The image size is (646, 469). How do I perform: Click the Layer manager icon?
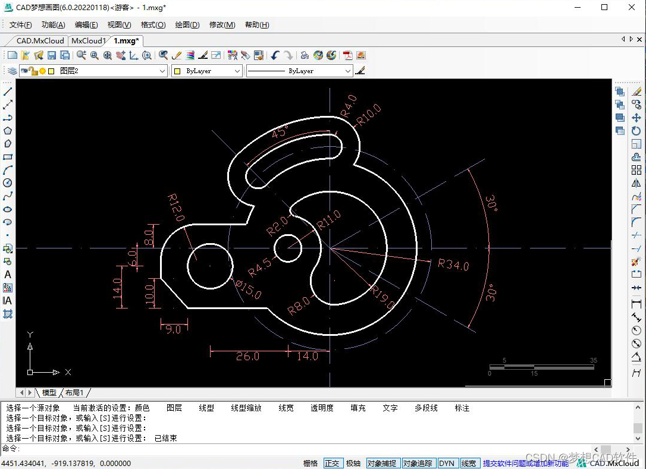tap(12, 71)
